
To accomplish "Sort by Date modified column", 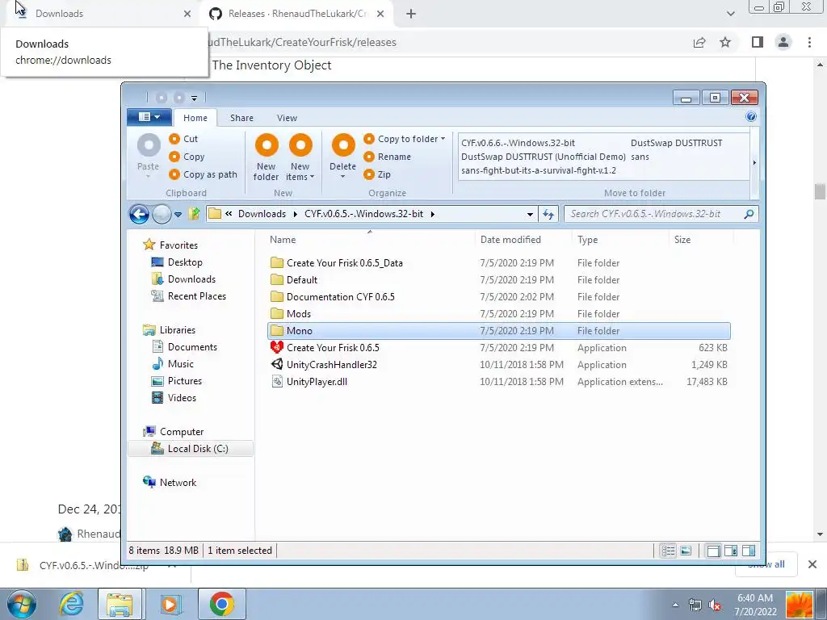I will coord(510,239).
